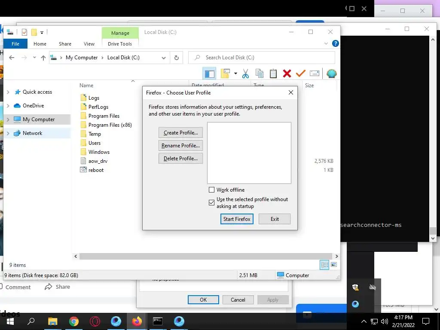Viewport: 440px width, 330px height.
Task: Expand Network tree node
Action: (8, 133)
